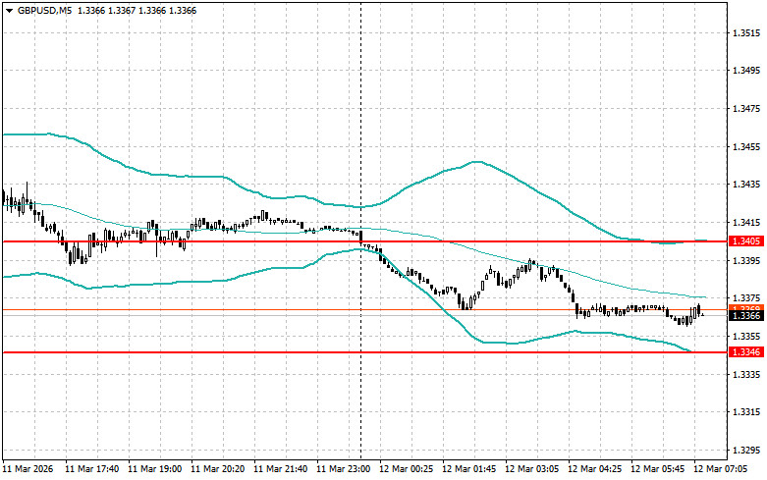Click the 11 Mar 2026 date label
Viewport: 767px width, 480px height.
[27, 469]
